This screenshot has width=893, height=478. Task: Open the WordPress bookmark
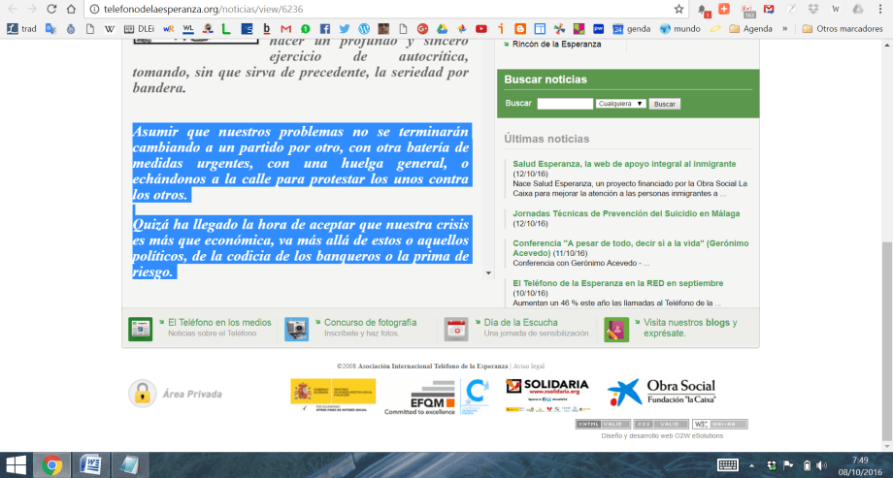point(364,28)
